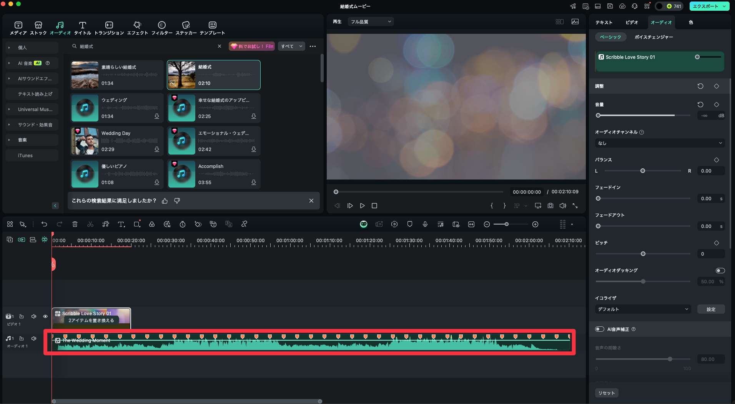
Task: Click the Balance slider handle
Action: (643, 171)
